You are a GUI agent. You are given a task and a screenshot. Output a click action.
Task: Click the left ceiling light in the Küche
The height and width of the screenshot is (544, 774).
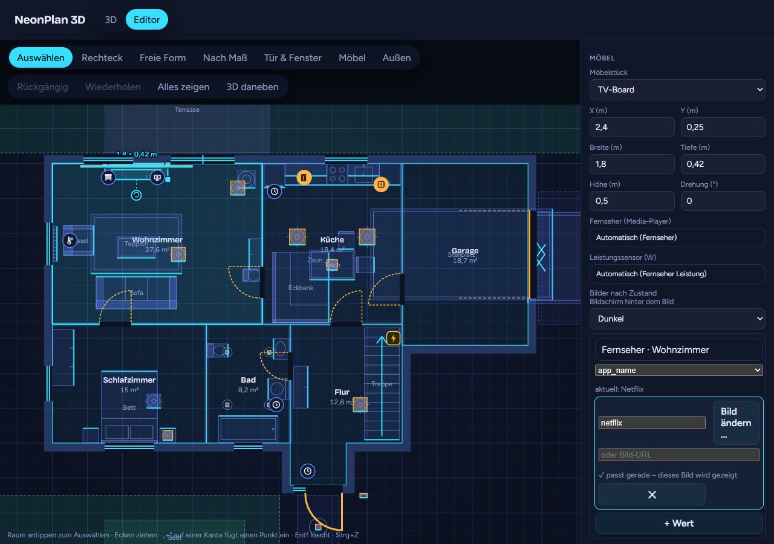pos(296,236)
